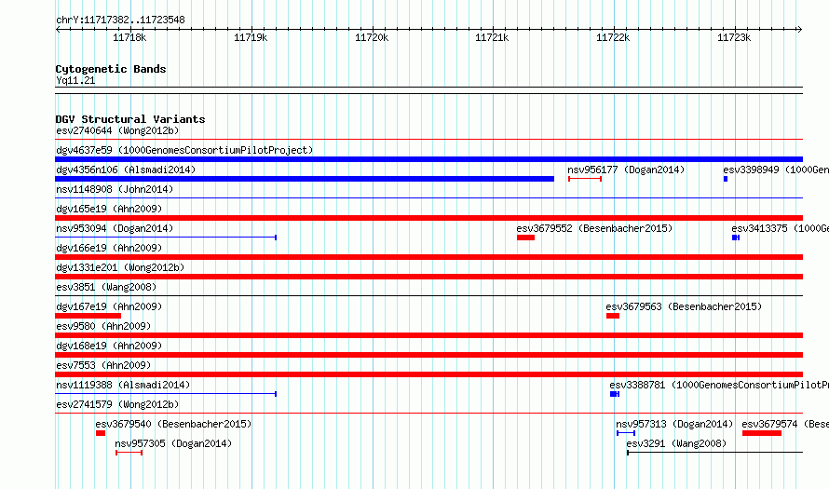
Task: Open esv3679540 (Besenbacher2015) label
Action: (173, 424)
